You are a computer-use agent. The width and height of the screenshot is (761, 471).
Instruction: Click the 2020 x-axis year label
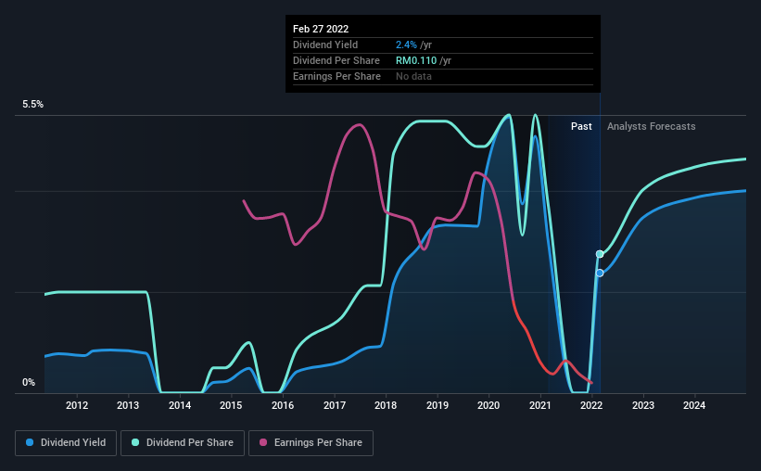click(x=488, y=405)
